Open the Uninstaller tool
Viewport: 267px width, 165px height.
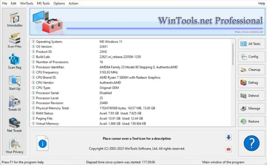pos(15,20)
